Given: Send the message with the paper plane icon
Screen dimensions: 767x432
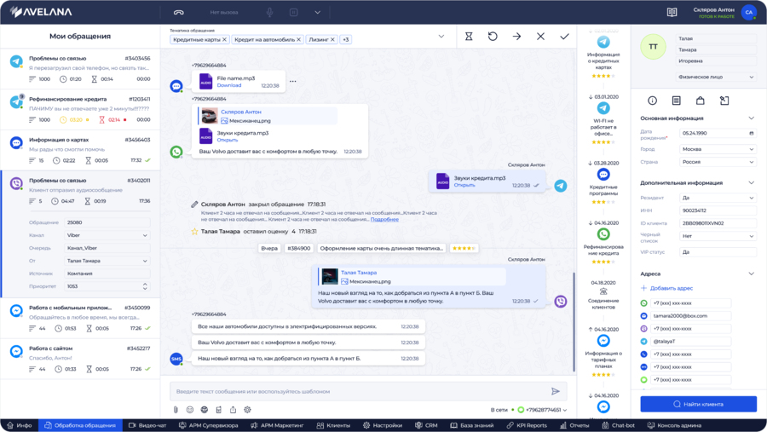Looking at the screenshot, I should click(x=556, y=391).
